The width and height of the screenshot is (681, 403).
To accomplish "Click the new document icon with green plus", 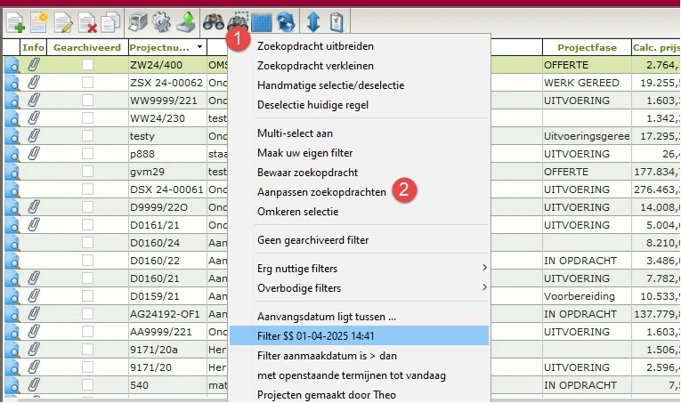I will click(15, 21).
